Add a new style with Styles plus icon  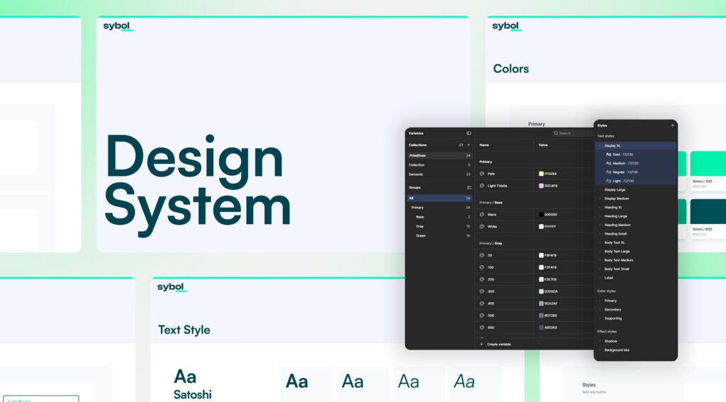[x=672, y=125]
